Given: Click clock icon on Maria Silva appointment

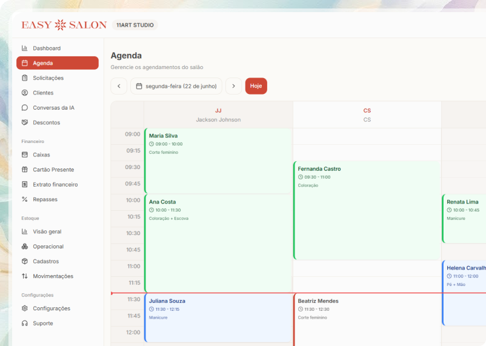Looking at the screenshot, I should click(151, 144).
